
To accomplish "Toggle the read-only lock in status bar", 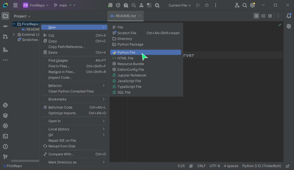I will click(287, 166).
